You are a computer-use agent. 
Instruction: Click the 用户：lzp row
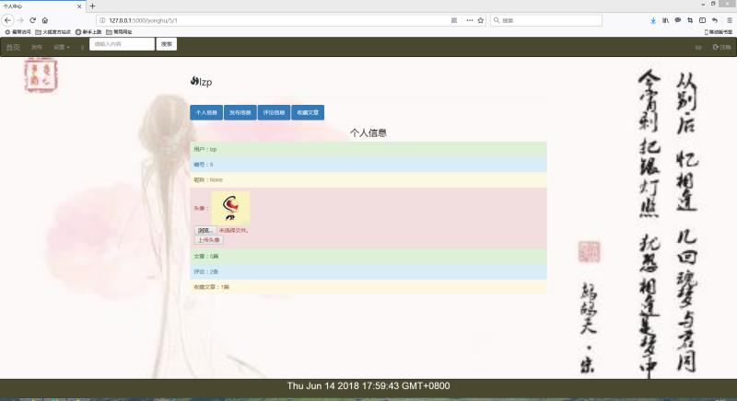(368, 150)
